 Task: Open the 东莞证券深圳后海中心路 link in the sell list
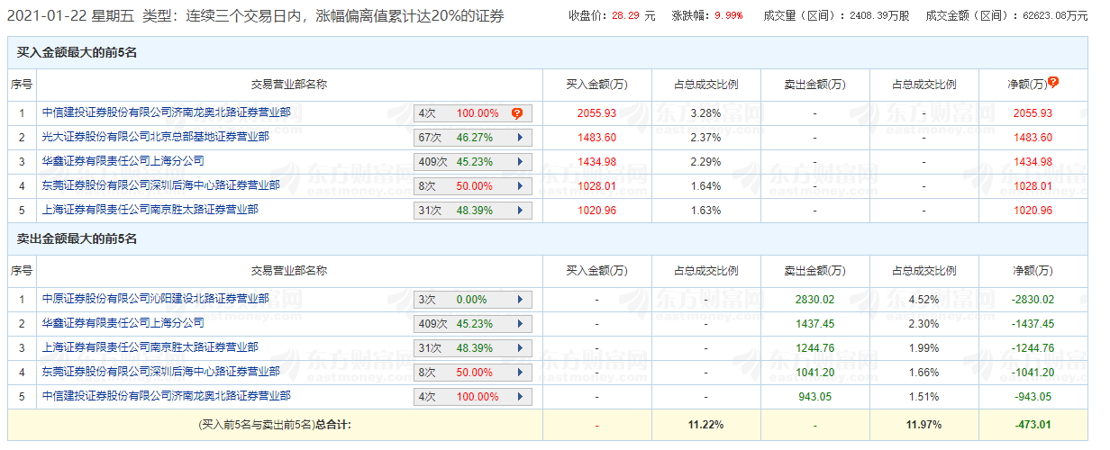point(161,372)
